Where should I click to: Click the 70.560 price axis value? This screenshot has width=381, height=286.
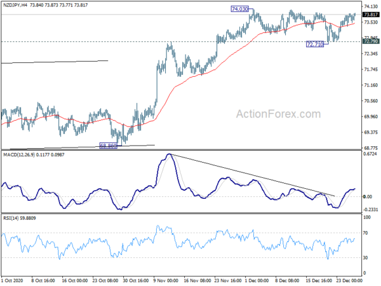coord(371,101)
